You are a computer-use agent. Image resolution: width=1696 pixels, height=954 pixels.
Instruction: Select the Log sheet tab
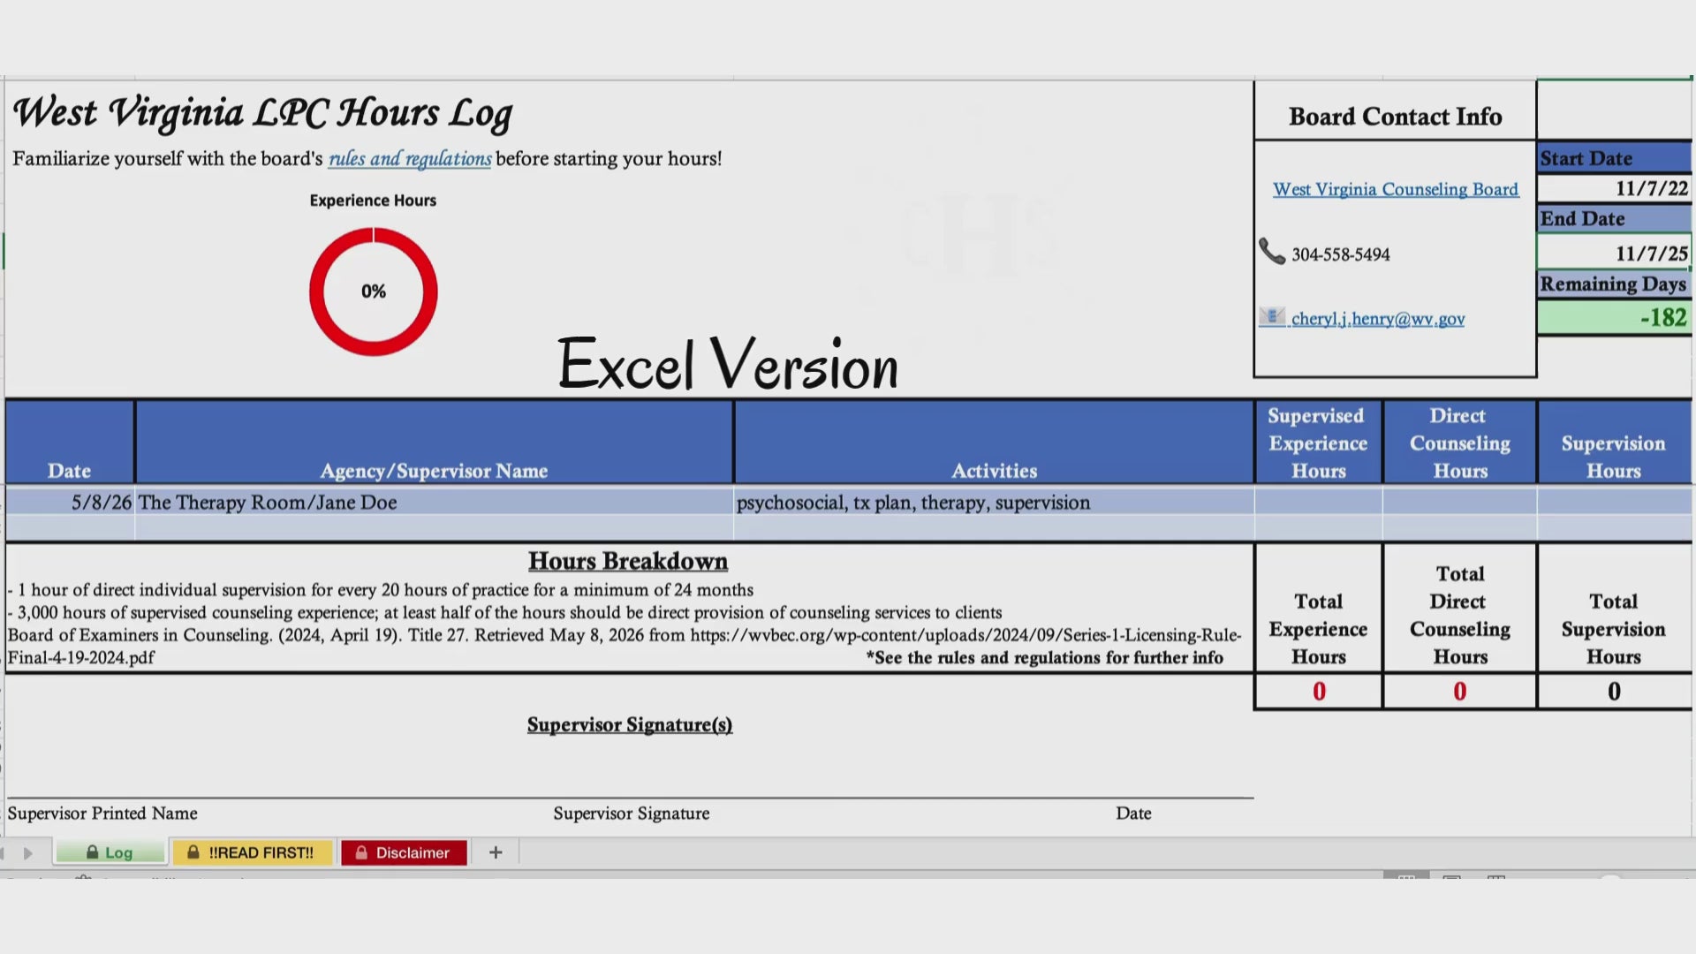(110, 852)
